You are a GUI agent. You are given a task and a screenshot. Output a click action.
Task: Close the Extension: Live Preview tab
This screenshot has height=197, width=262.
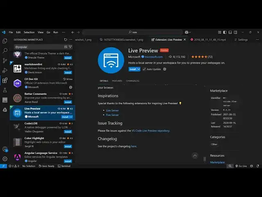click(x=185, y=39)
